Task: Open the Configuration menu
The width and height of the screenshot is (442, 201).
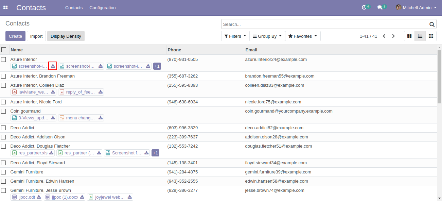Action: [x=102, y=7]
